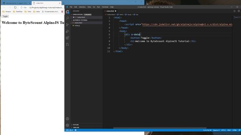The height and width of the screenshot is (135, 241).
Task: Open the View menu
Action: [89, 7]
